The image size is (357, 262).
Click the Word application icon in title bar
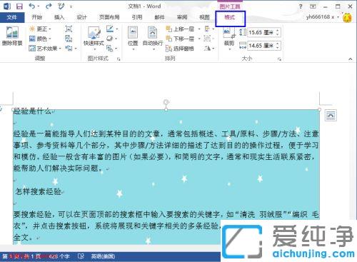[7, 6]
